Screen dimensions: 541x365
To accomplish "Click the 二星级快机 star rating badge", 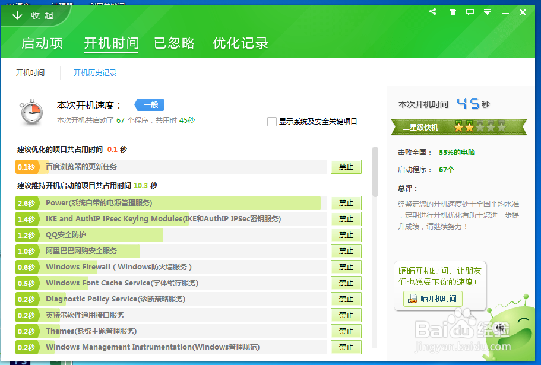I will (458, 126).
